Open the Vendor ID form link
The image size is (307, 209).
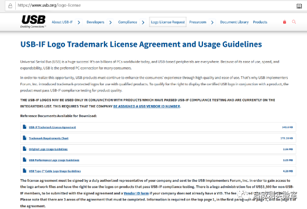(x=136, y=193)
